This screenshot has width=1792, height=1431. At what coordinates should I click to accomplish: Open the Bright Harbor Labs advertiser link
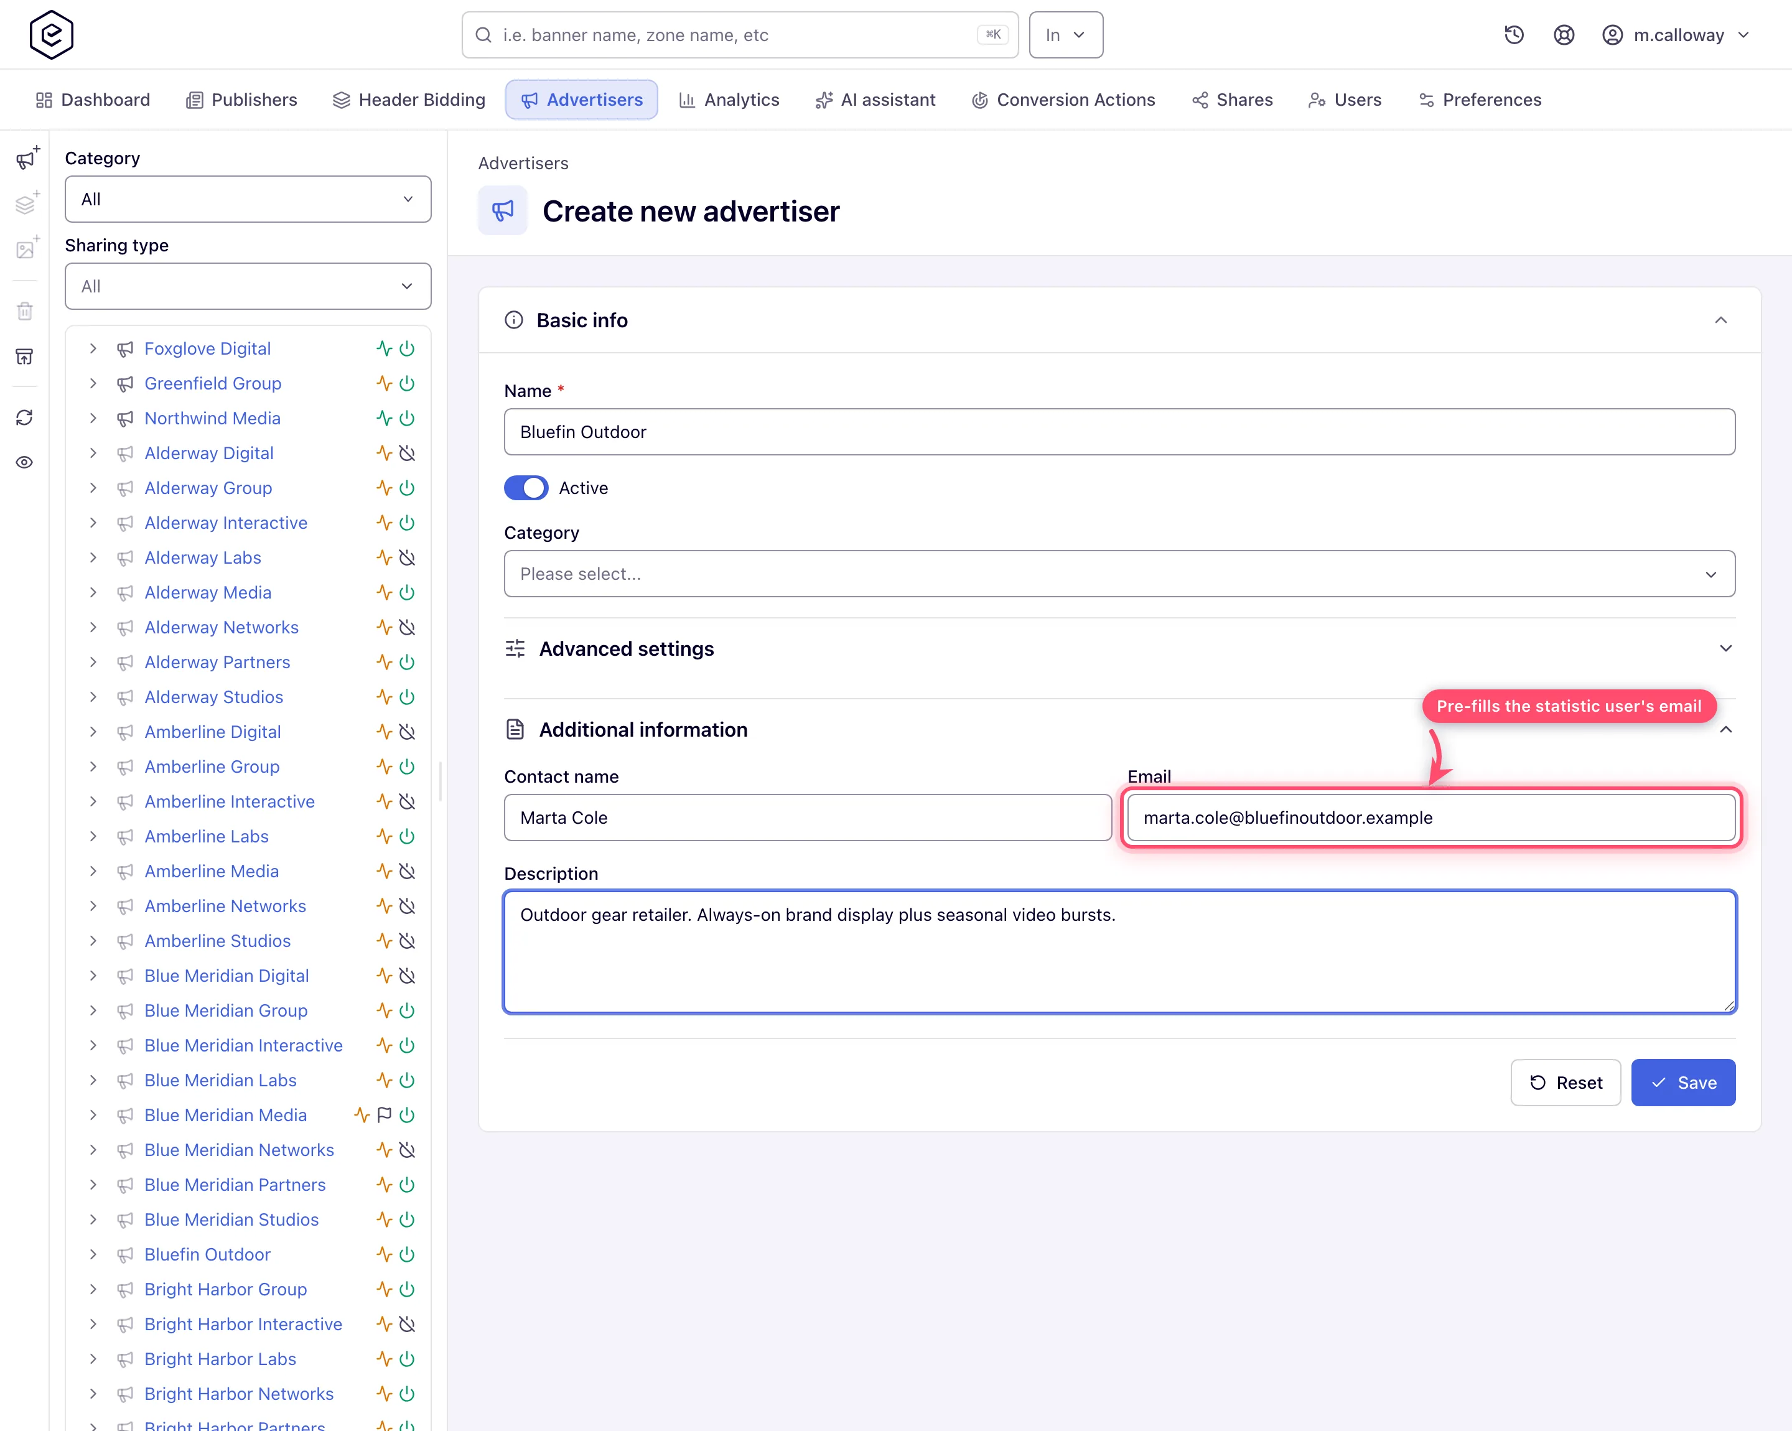220,1359
